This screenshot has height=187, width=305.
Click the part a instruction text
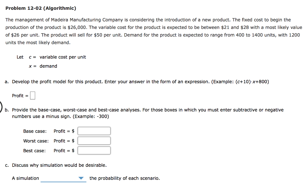pyautogui.click(x=137, y=81)
